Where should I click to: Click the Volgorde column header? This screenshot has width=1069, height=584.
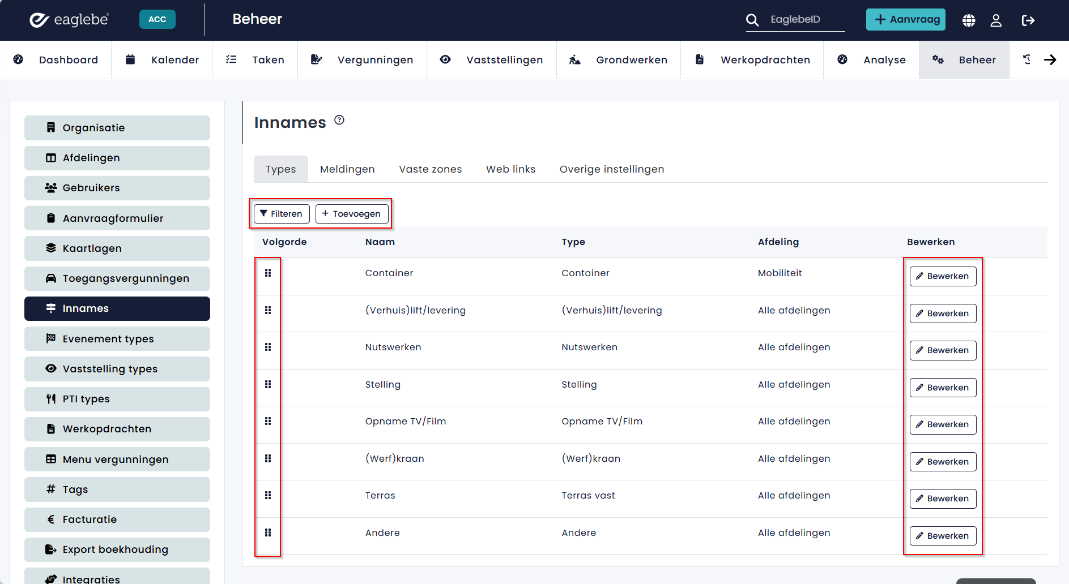tap(284, 242)
